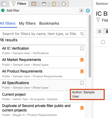The width and height of the screenshot is (108, 118).
Task: Bookmark the All IC Verification filter
Action: click(x=82, y=48)
